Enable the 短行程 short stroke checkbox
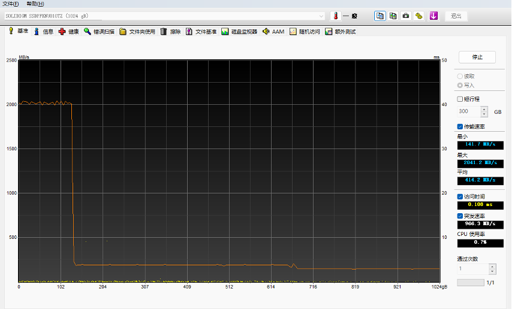512x309 pixels. point(460,99)
